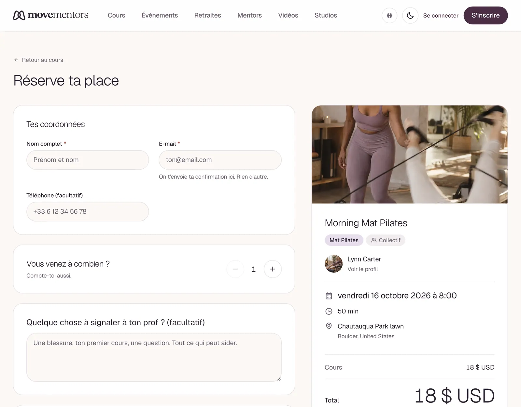521x407 pixels.
Task: Focus the Téléphone input field
Action: 88,212
